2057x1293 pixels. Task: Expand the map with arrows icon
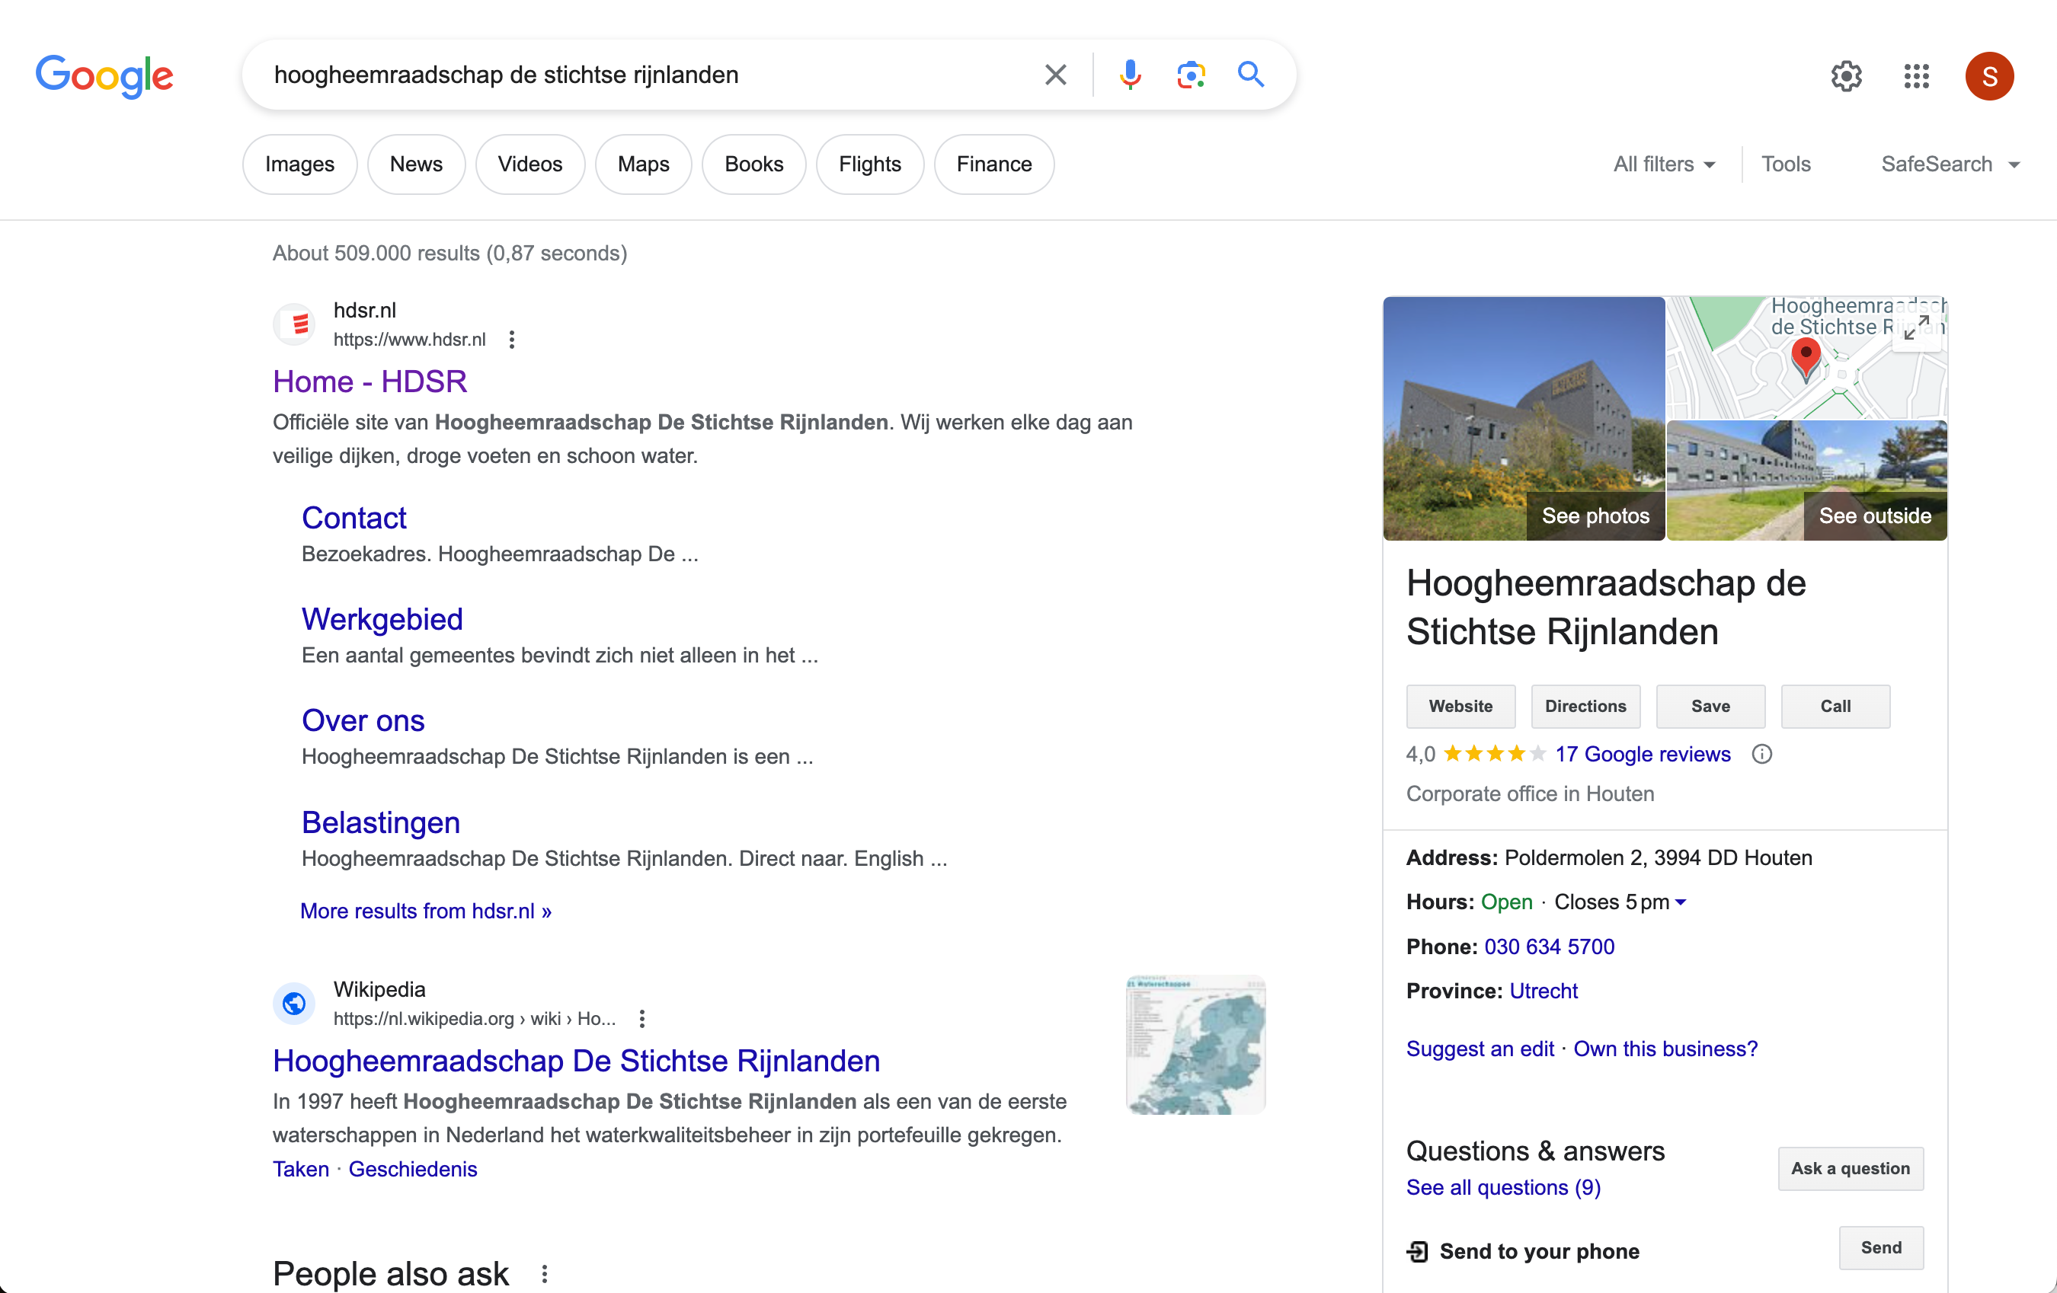1916,328
